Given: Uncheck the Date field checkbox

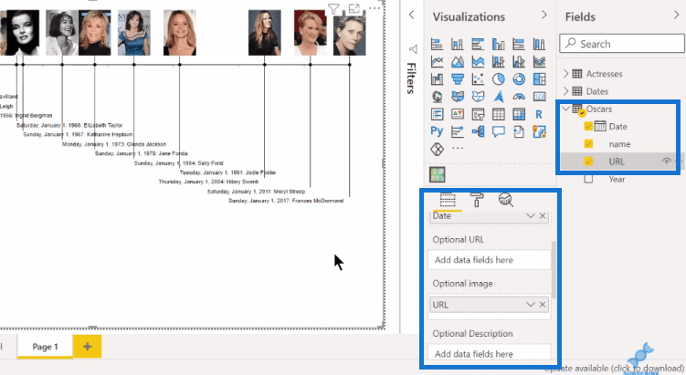Looking at the screenshot, I should (x=588, y=126).
